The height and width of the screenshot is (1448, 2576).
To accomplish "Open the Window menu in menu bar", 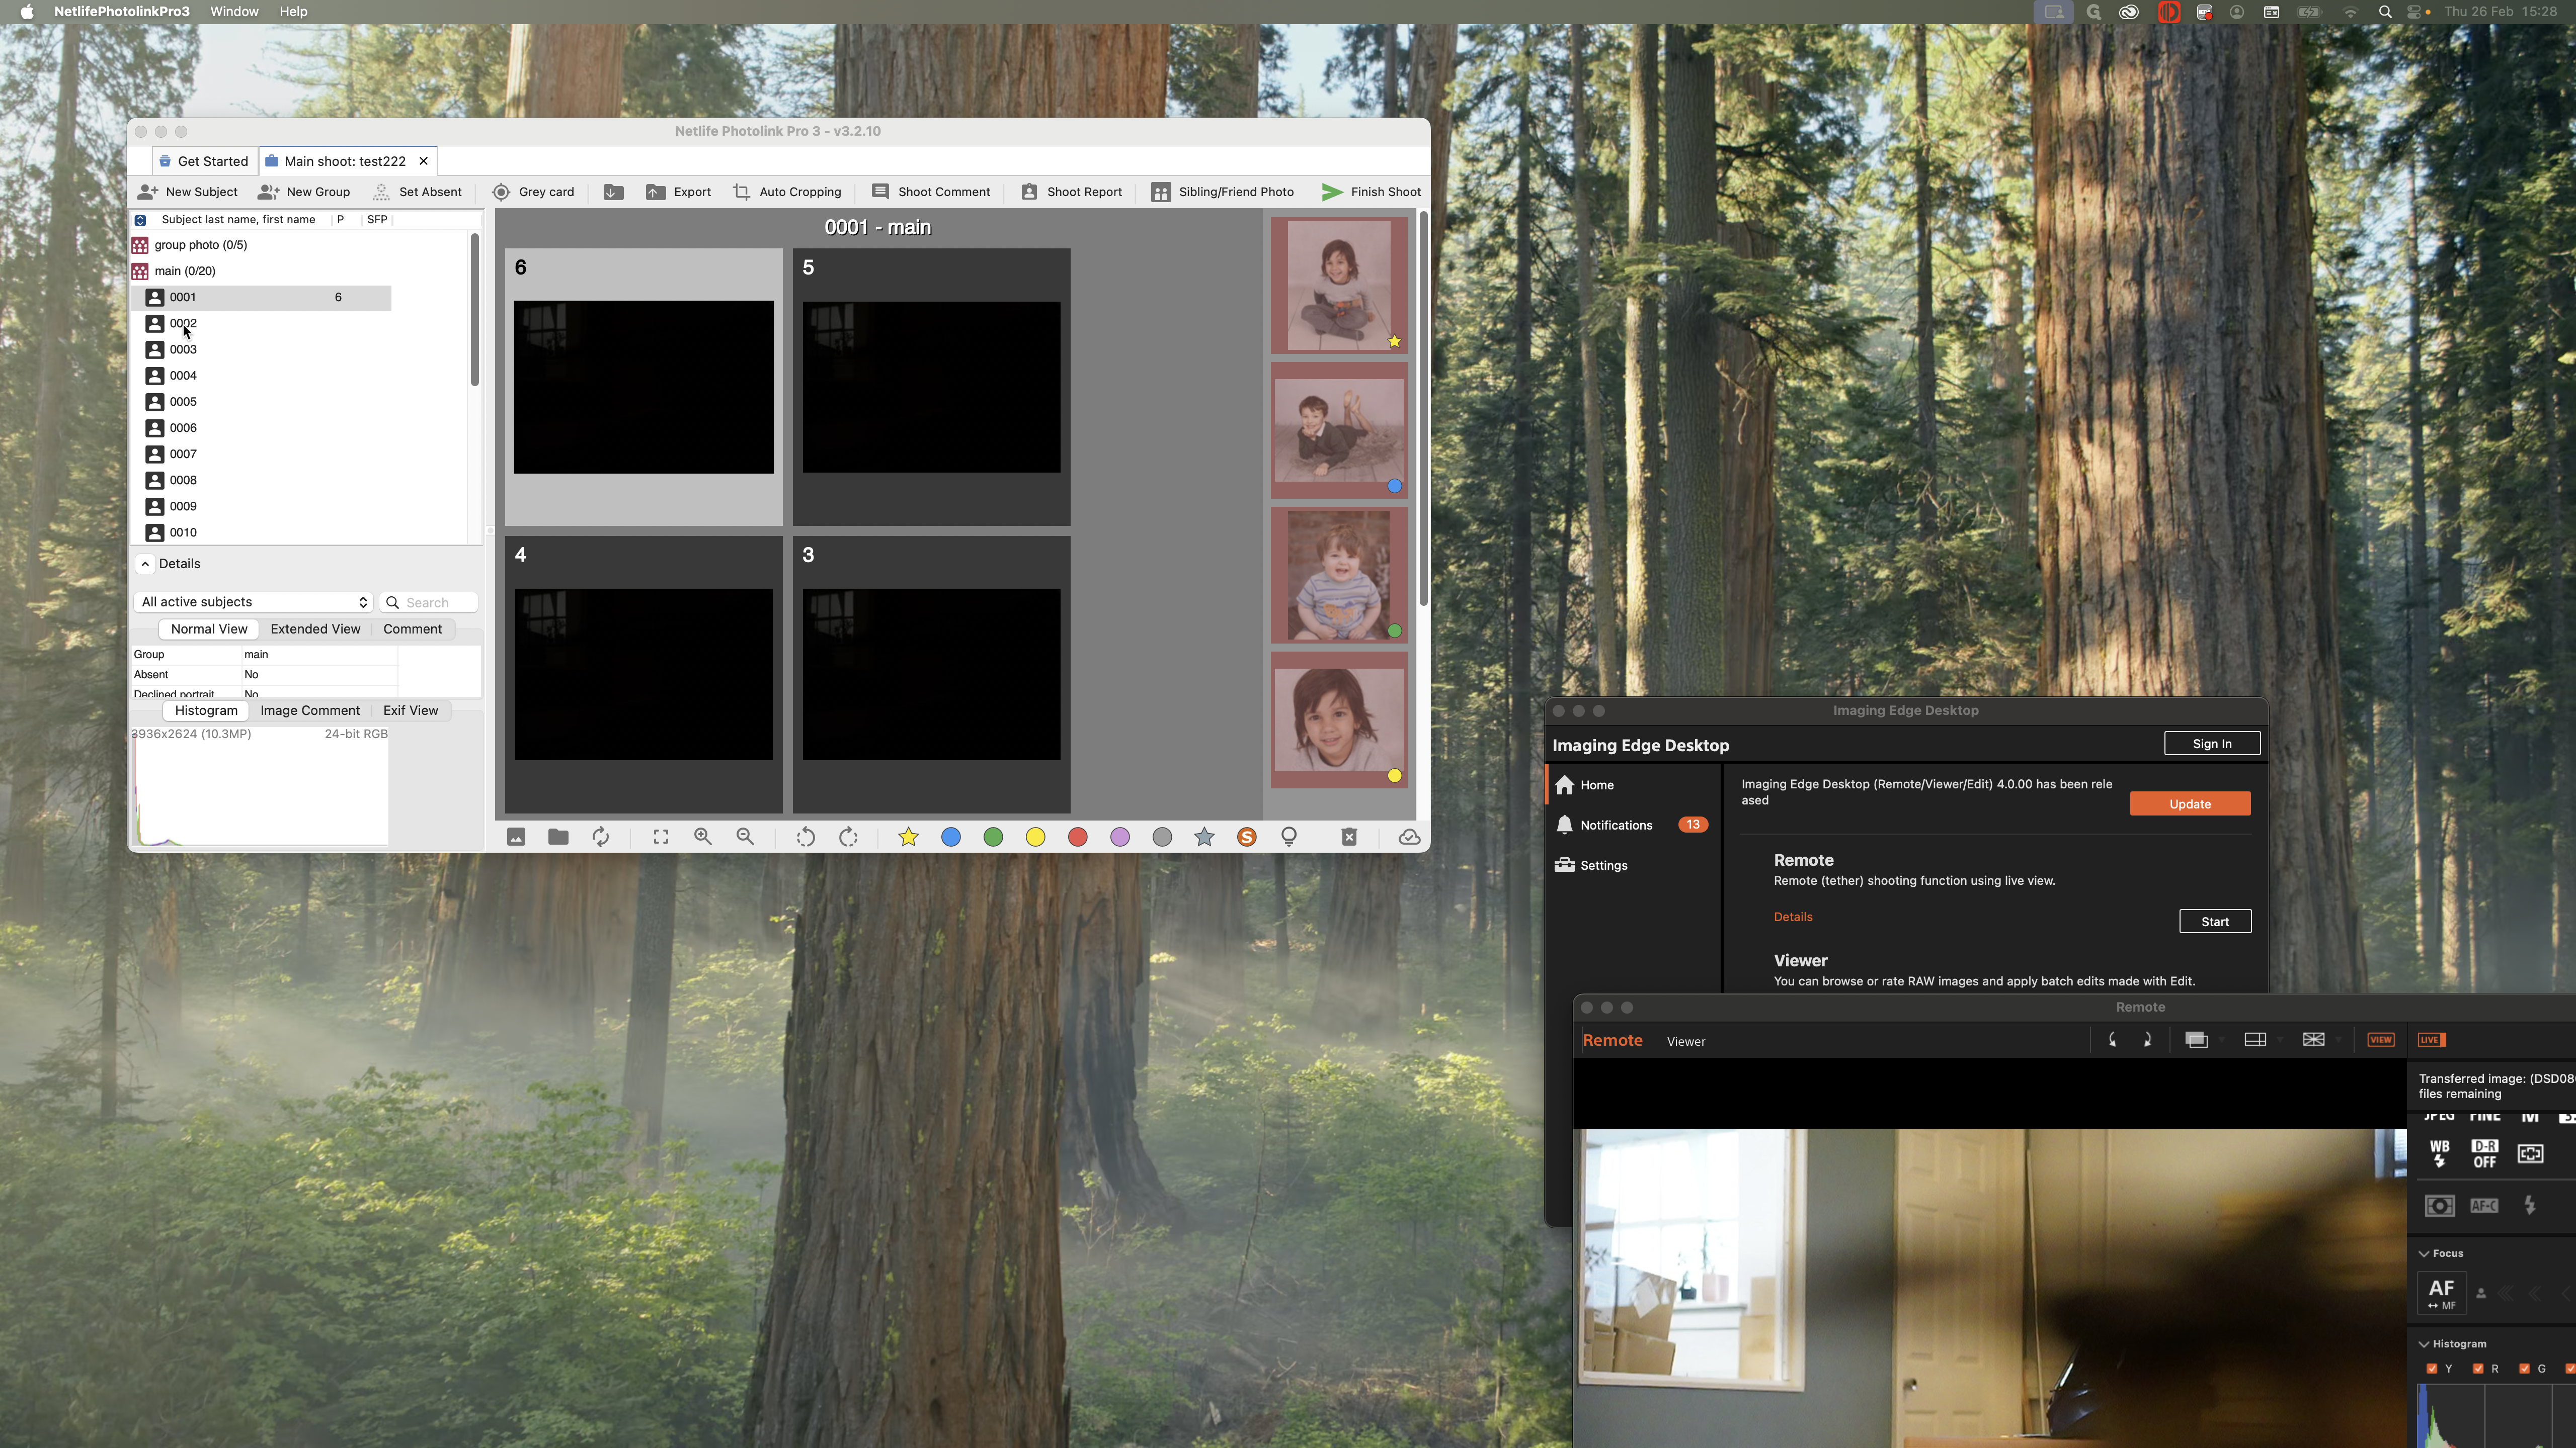I will click(x=234, y=12).
